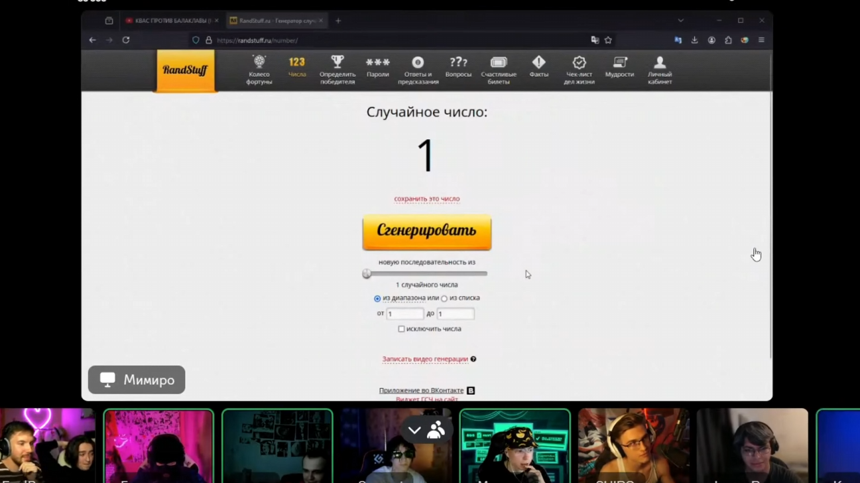
Task: Click the sequence length slider handle
Action: pos(367,274)
